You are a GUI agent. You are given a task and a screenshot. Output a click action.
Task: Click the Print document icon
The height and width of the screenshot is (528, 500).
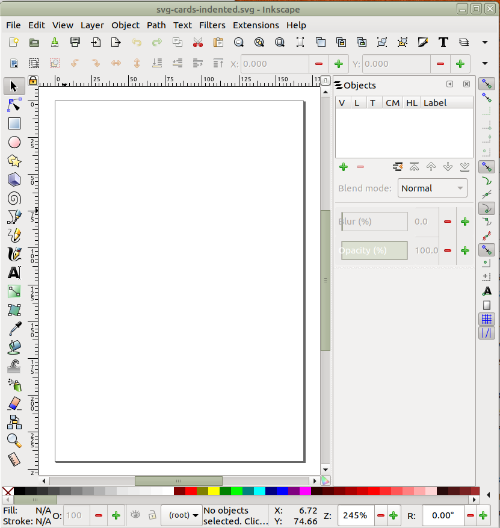coord(75,42)
